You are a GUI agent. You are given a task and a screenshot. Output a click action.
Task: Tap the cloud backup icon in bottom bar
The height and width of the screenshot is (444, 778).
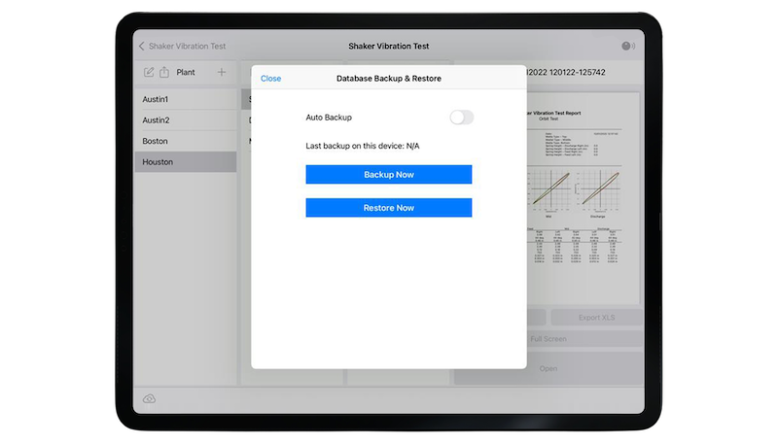(x=149, y=399)
